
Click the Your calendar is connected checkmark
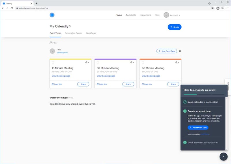[x=185, y=102]
